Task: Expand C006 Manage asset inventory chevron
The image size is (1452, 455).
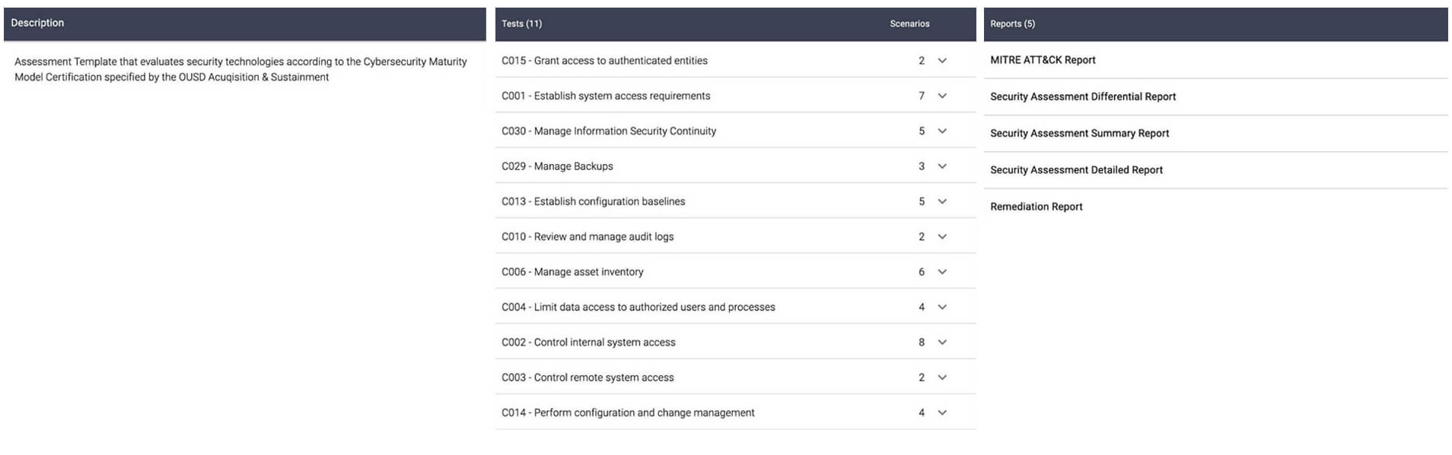Action: point(942,272)
